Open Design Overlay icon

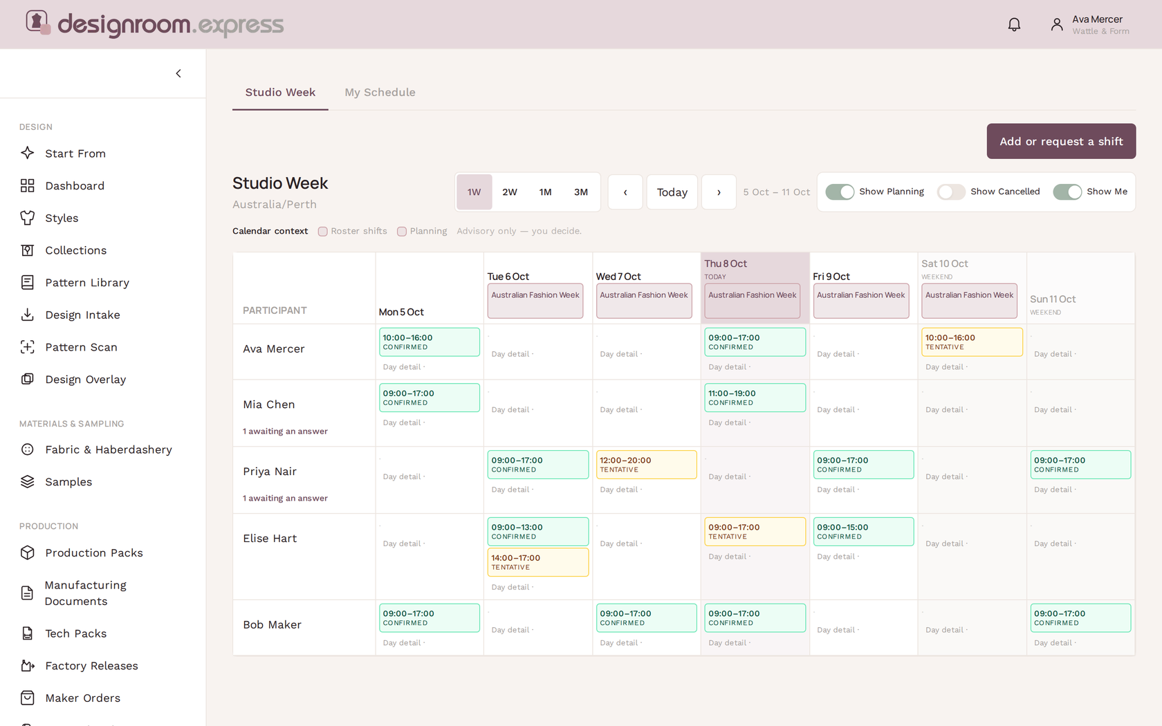28,379
